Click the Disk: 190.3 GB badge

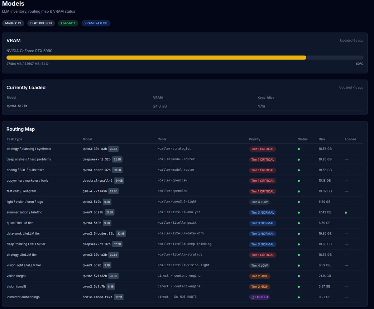point(41,23)
